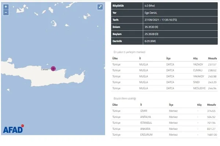Screen dimensions: 220x146
Task: Click the distance value 1487.00
Action: click(212, 135)
